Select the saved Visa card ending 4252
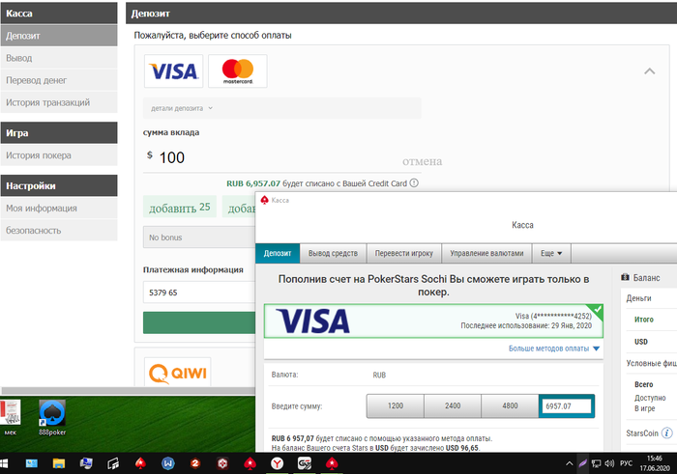 click(433, 321)
